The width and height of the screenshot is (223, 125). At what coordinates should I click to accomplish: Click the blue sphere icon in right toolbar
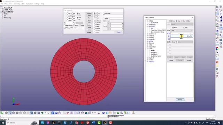[x=221, y=17]
